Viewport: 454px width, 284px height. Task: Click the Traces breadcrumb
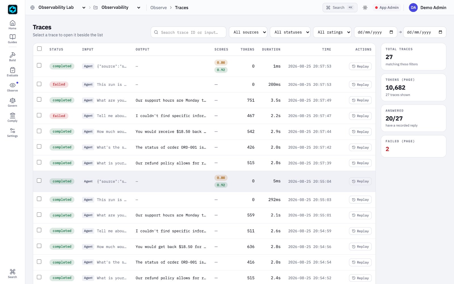tap(182, 8)
